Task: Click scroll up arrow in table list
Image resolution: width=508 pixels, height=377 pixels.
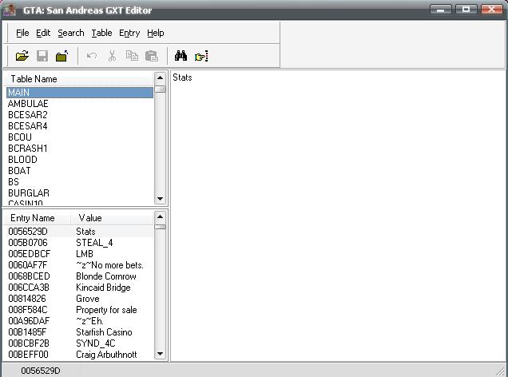Action: 160,78
